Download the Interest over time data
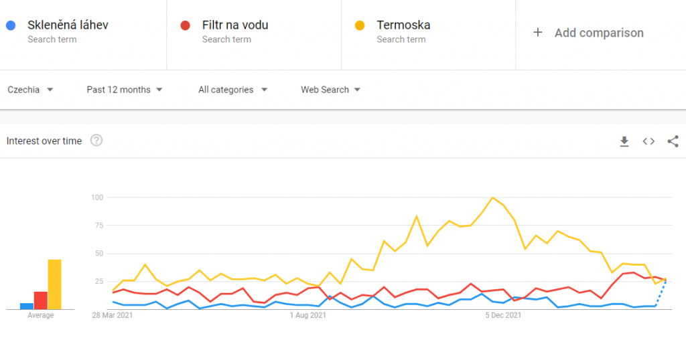This screenshot has width=686, height=342. coord(624,141)
